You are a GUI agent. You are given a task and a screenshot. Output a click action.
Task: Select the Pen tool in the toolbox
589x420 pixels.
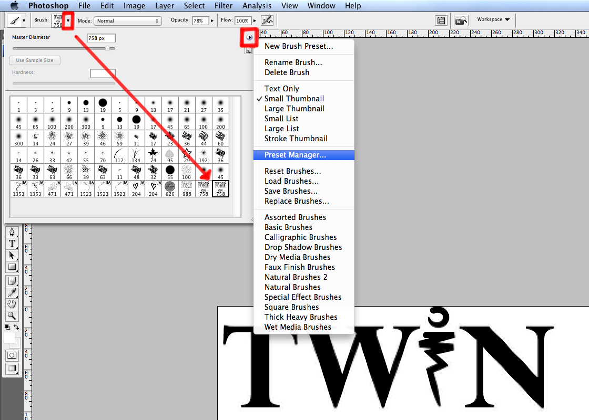point(12,232)
